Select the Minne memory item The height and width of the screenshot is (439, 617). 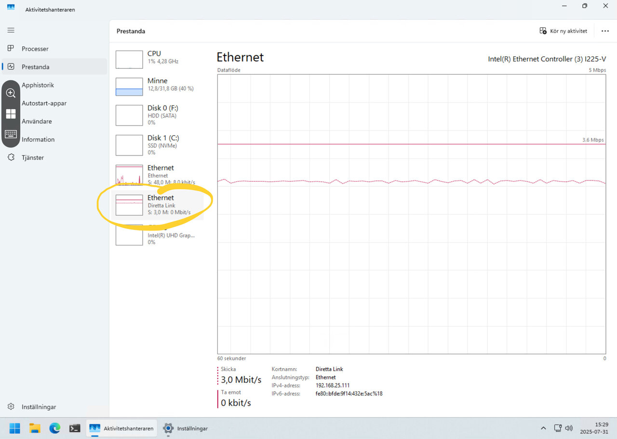tap(154, 85)
